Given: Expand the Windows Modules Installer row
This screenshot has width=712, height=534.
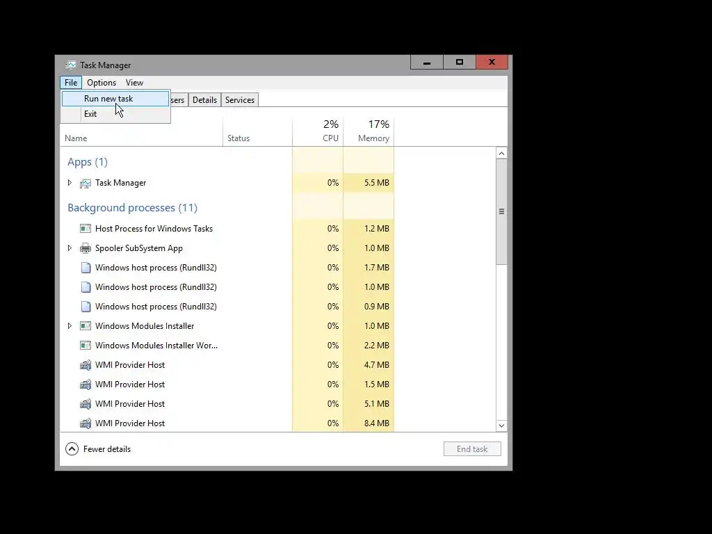Looking at the screenshot, I should coord(70,325).
